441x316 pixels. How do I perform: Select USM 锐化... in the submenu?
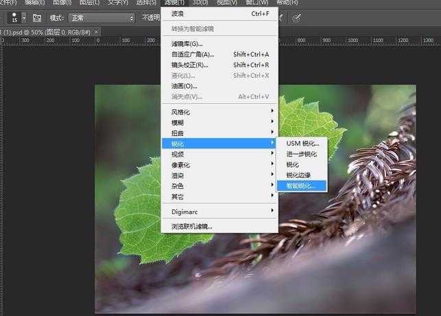click(x=302, y=143)
